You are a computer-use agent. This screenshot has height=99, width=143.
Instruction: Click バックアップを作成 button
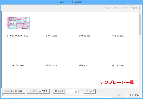(x=14, y=91)
